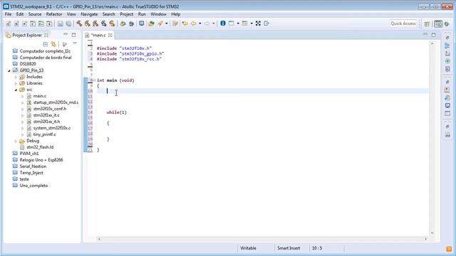Open the File menu

pos(8,14)
